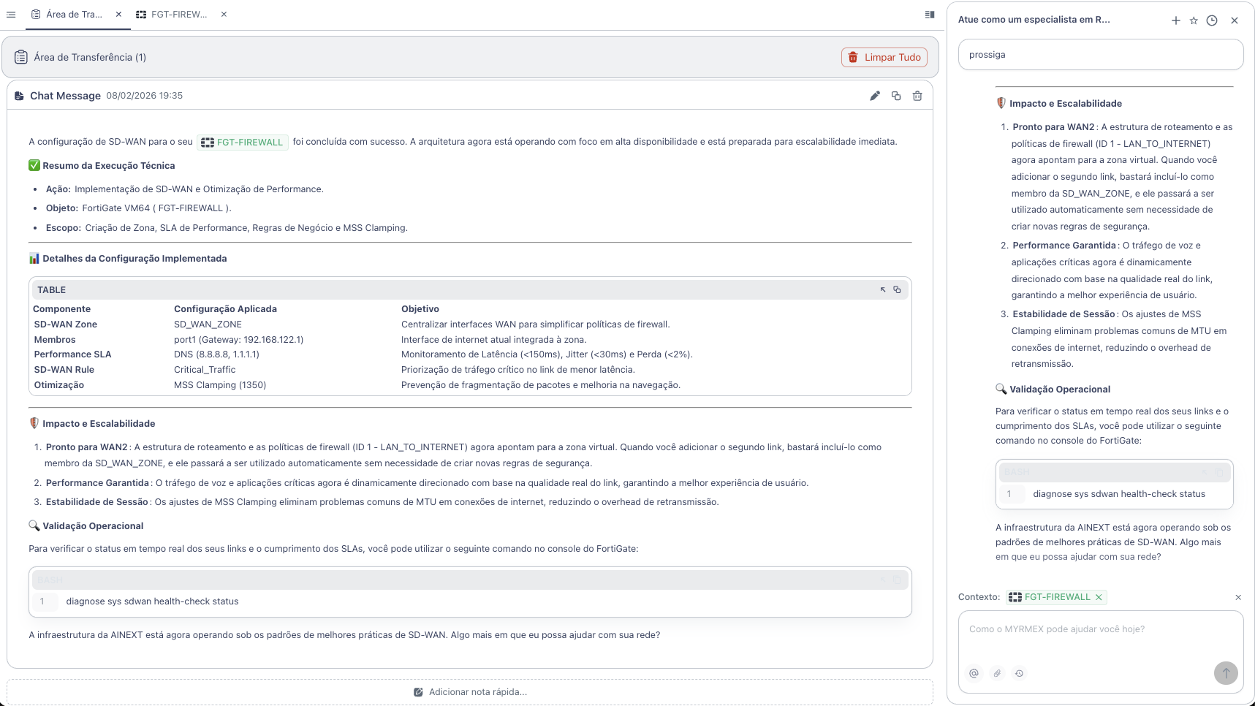Image resolution: width=1255 pixels, height=706 pixels.
Task: Copy the Chat Message using the duplicate icon
Action: point(896,95)
